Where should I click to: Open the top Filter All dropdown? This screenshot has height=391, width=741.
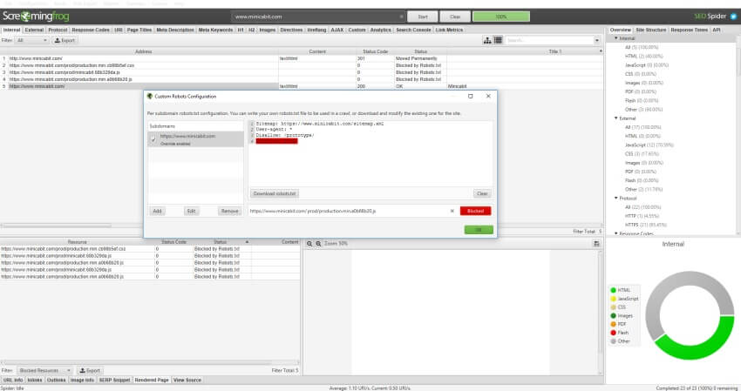coord(32,41)
